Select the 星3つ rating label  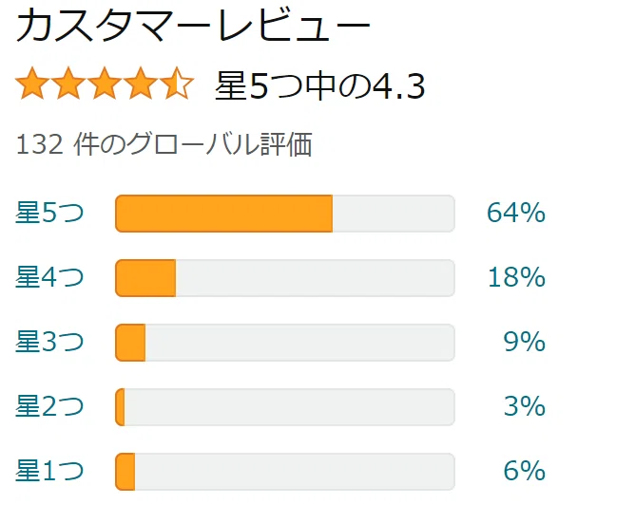49,342
